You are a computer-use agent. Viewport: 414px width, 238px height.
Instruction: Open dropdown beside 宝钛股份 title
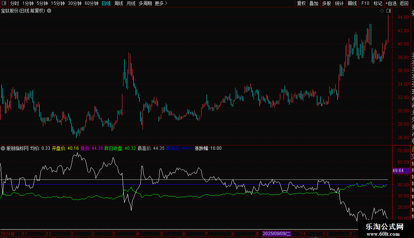click(49, 11)
